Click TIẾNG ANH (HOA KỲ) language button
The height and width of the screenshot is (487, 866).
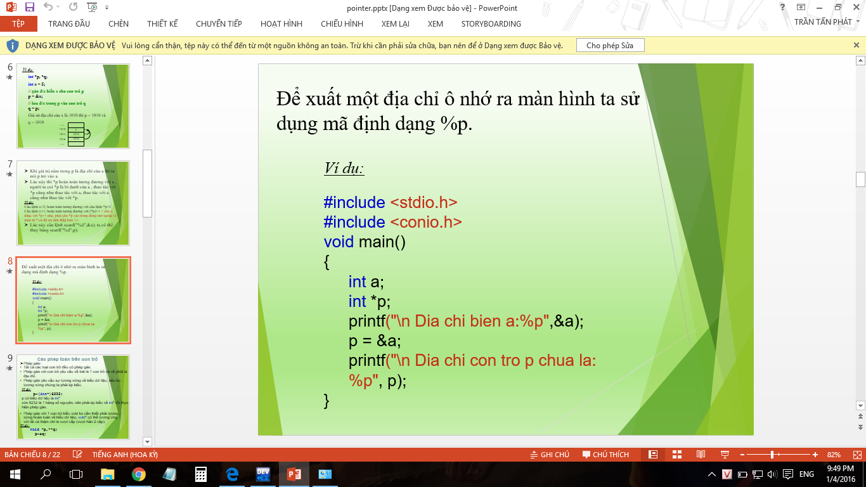coord(125,455)
